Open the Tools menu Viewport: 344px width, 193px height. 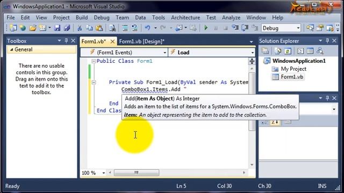pyautogui.click(x=159, y=18)
